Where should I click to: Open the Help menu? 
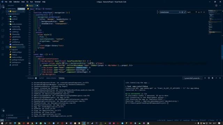pyautogui.click(x=44, y=2)
